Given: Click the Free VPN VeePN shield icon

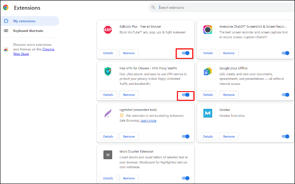Looking at the screenshot, I should 108,71.
